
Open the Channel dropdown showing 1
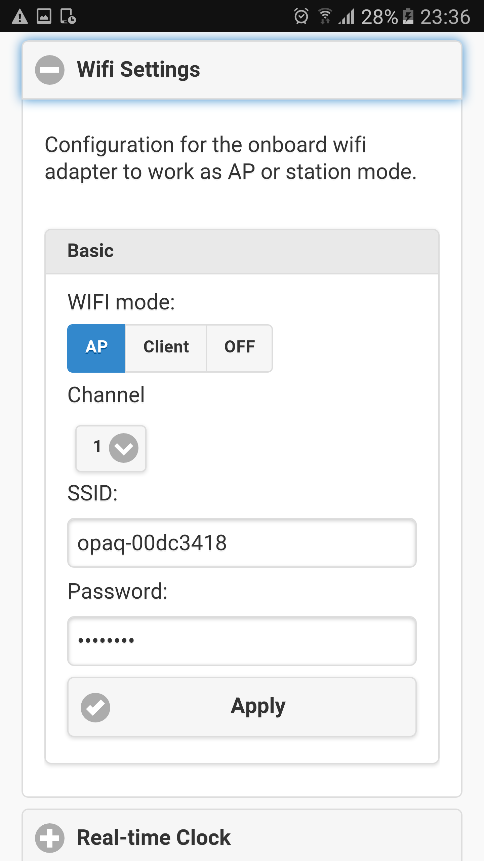(111, 448)
